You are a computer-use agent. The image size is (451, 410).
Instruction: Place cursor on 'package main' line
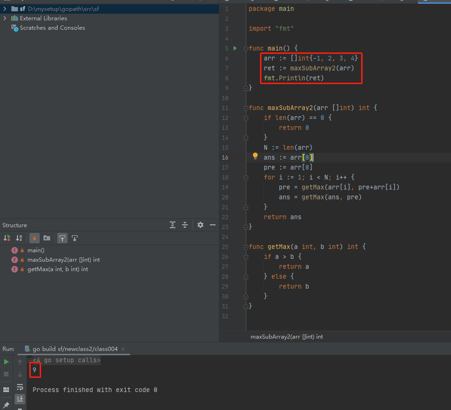pyautogui.click(x=271, y=9)
